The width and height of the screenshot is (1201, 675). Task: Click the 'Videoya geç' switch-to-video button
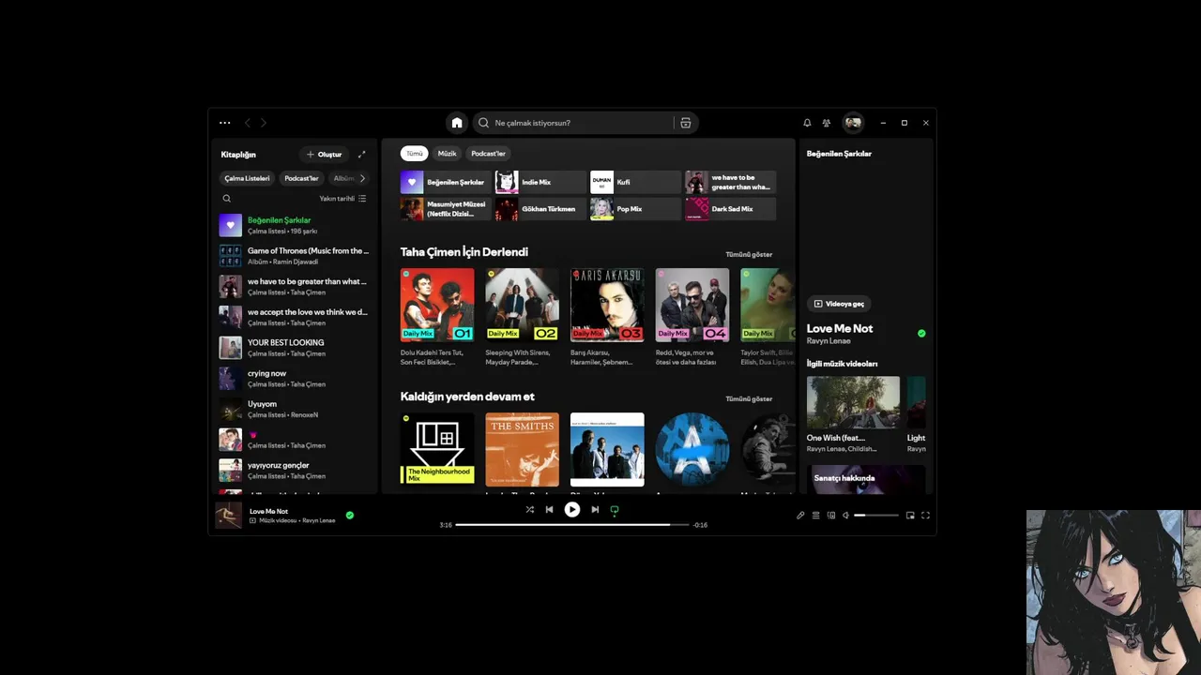[839, 304]
